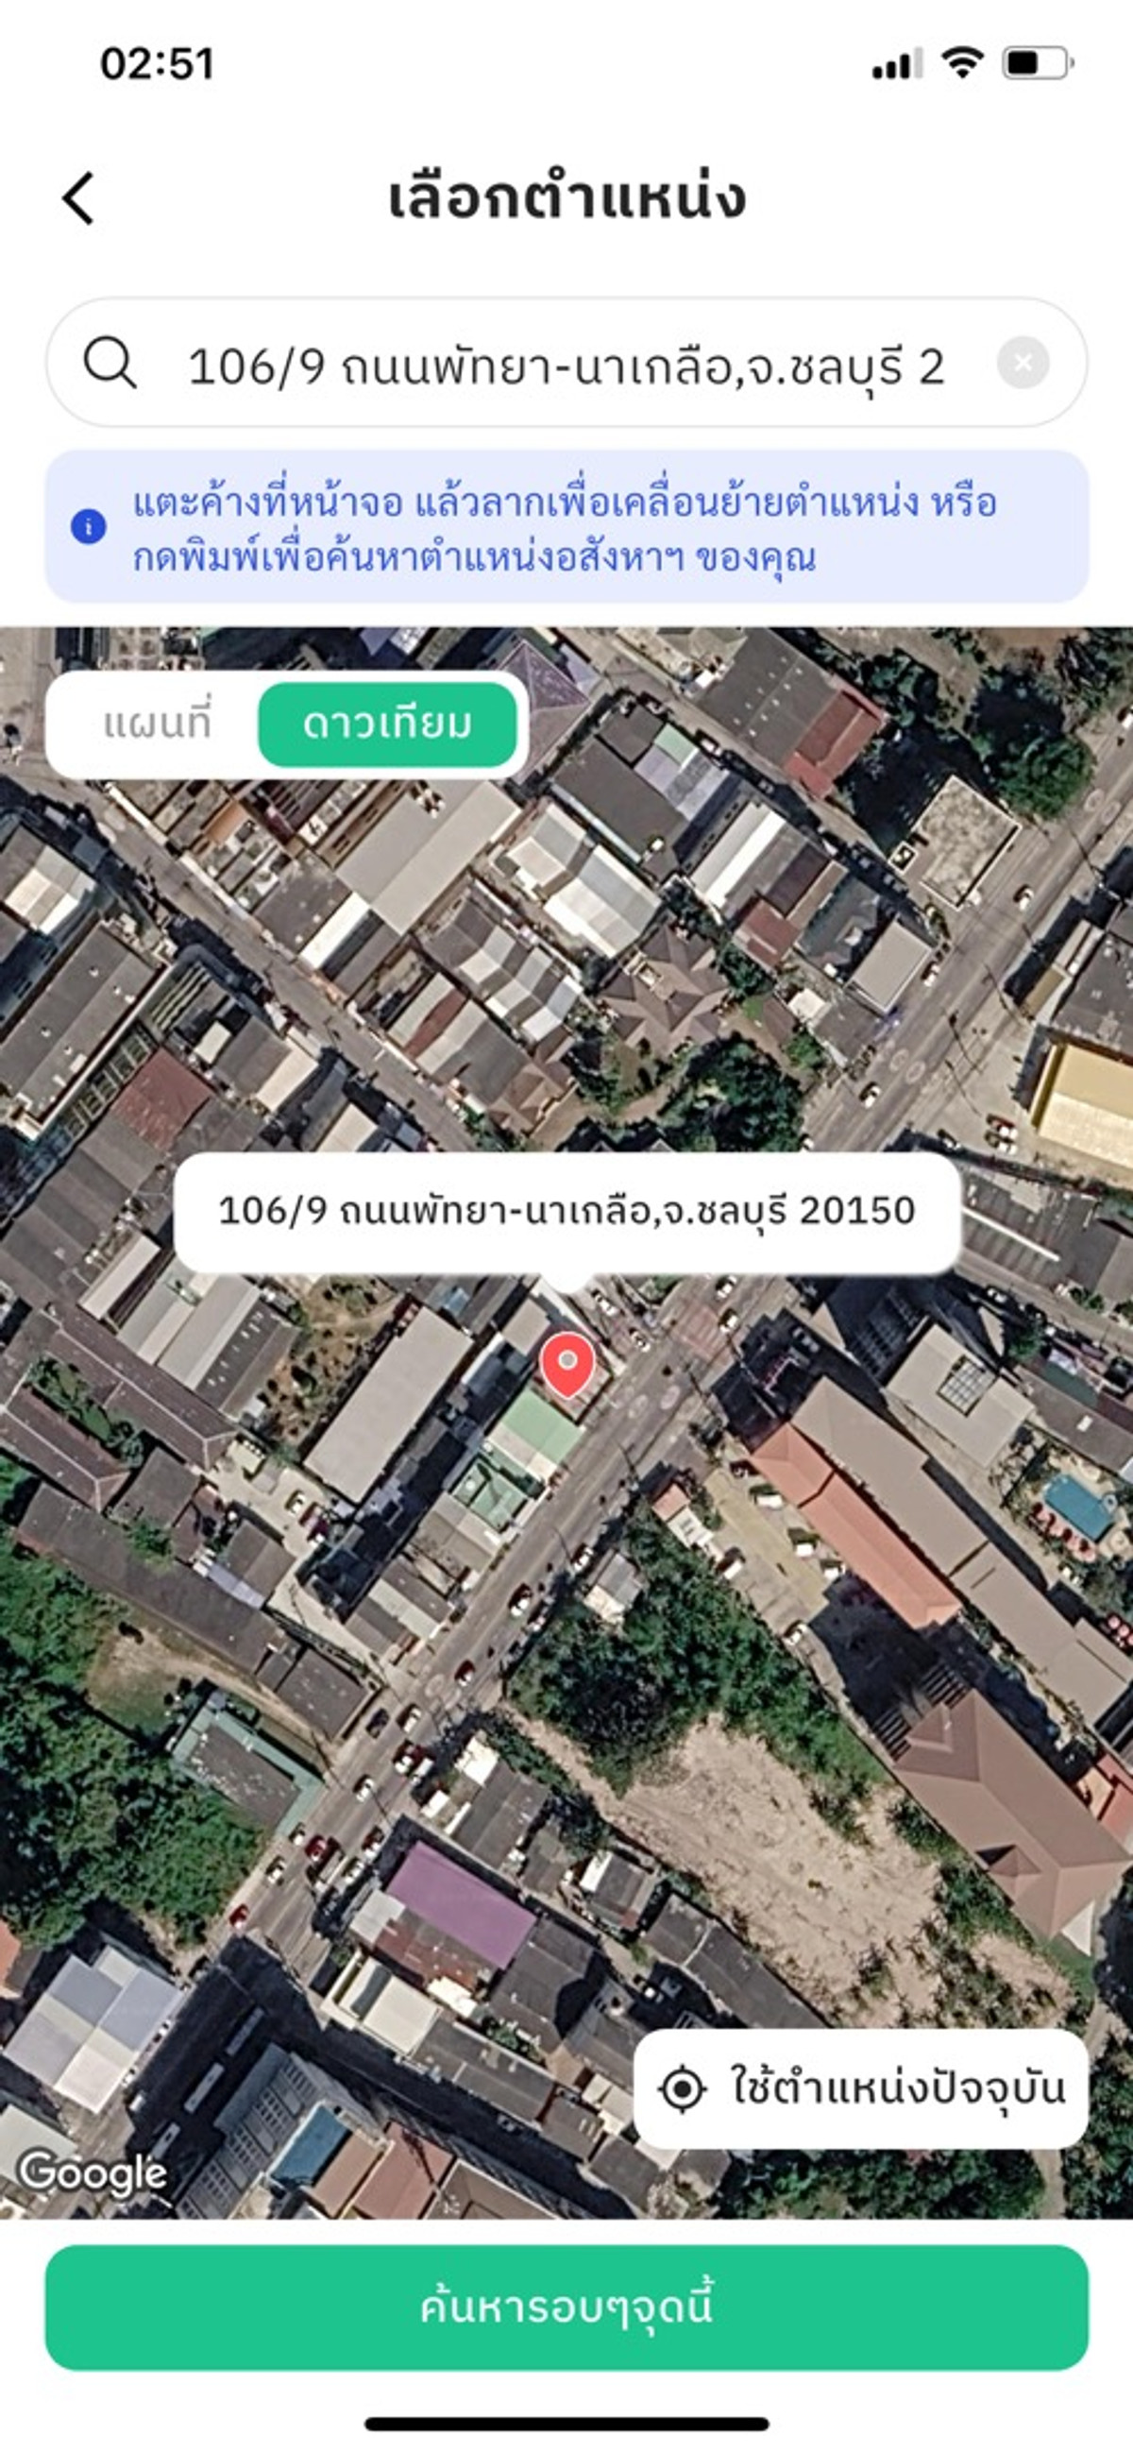Tap the battery icon in status bar
Screen dimensions: 1133x2453
[x=1038, y=64]
